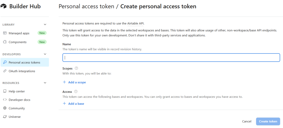This screenshot has height=128, width=283.
Task: Click the Managed apps table icon
Action: tap(5, 33)
